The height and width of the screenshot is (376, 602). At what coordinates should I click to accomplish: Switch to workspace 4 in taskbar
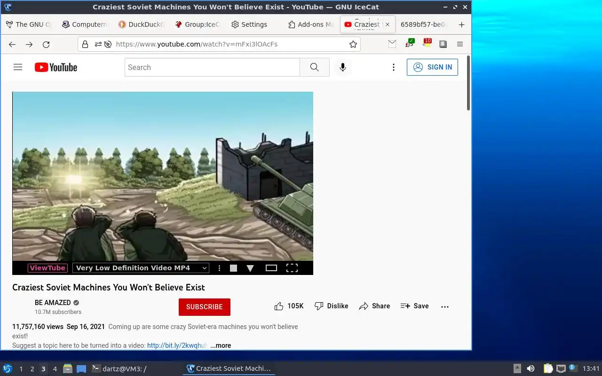pyautogui.click(x=55, y=369)
